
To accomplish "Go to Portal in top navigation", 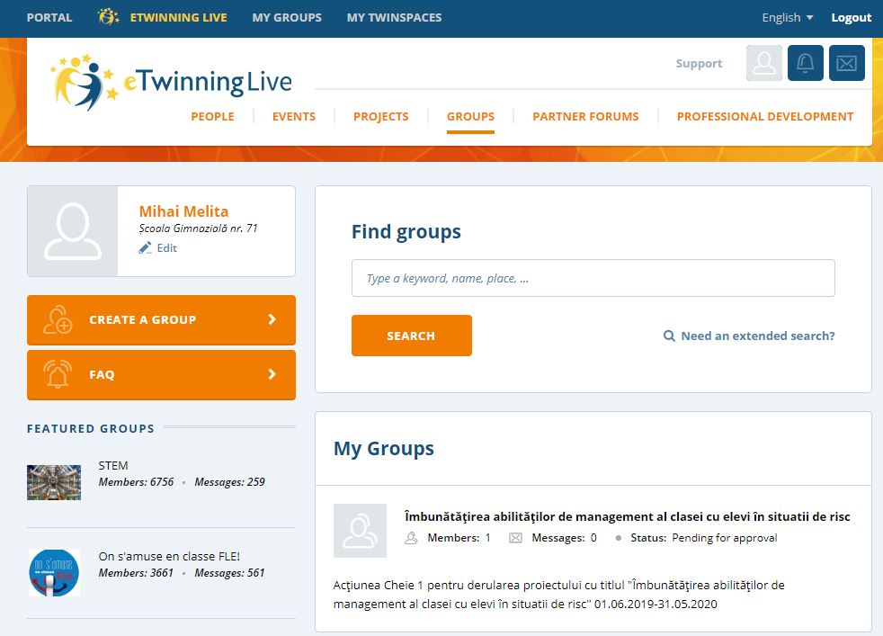I will tap(49, 17).
